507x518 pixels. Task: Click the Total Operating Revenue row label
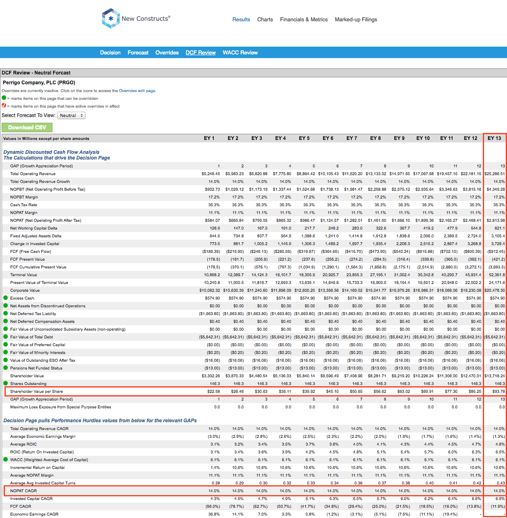click(x=33, y=174)
